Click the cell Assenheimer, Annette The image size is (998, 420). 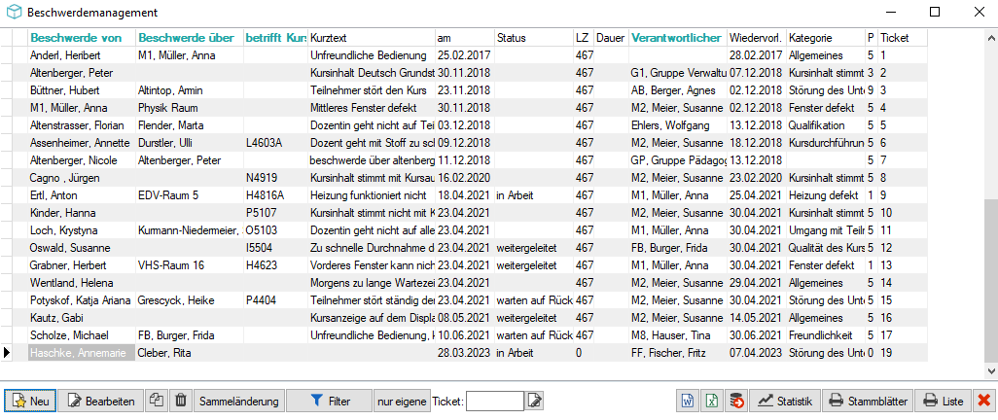point(80,143)
